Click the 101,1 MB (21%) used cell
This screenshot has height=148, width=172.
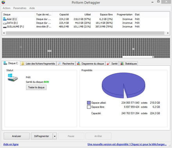pyautogui.click(x=82, y=27)
